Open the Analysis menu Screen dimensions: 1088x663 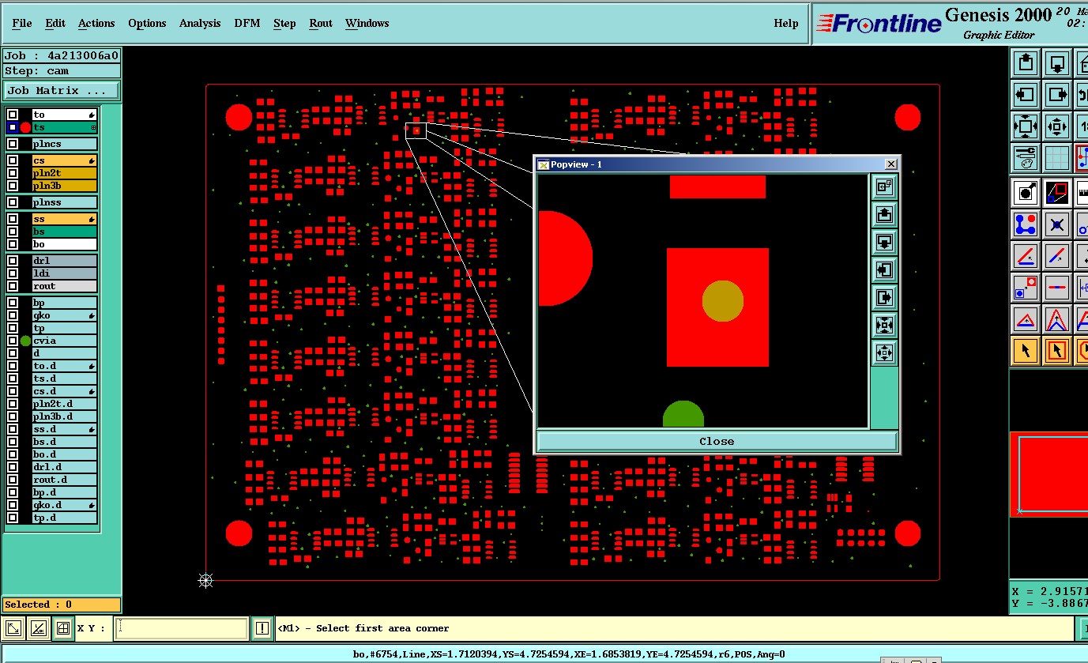pyautogui.click(x=200, y=23)
